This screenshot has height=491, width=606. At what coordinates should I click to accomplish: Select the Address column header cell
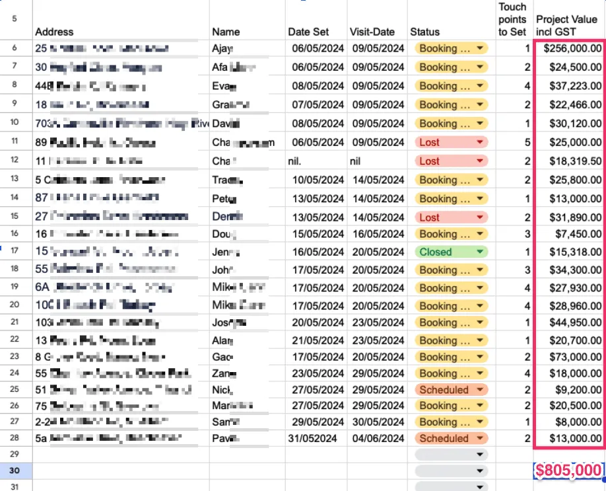point(121,20)
